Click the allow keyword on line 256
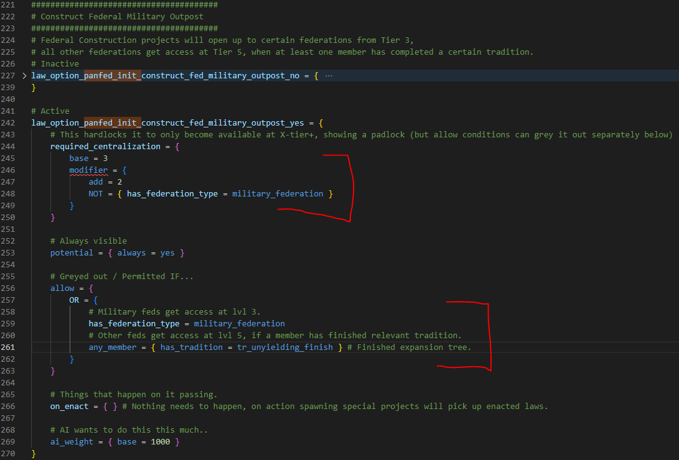The height and width of the screenshot is (460, 679). [x=62, y=288]
